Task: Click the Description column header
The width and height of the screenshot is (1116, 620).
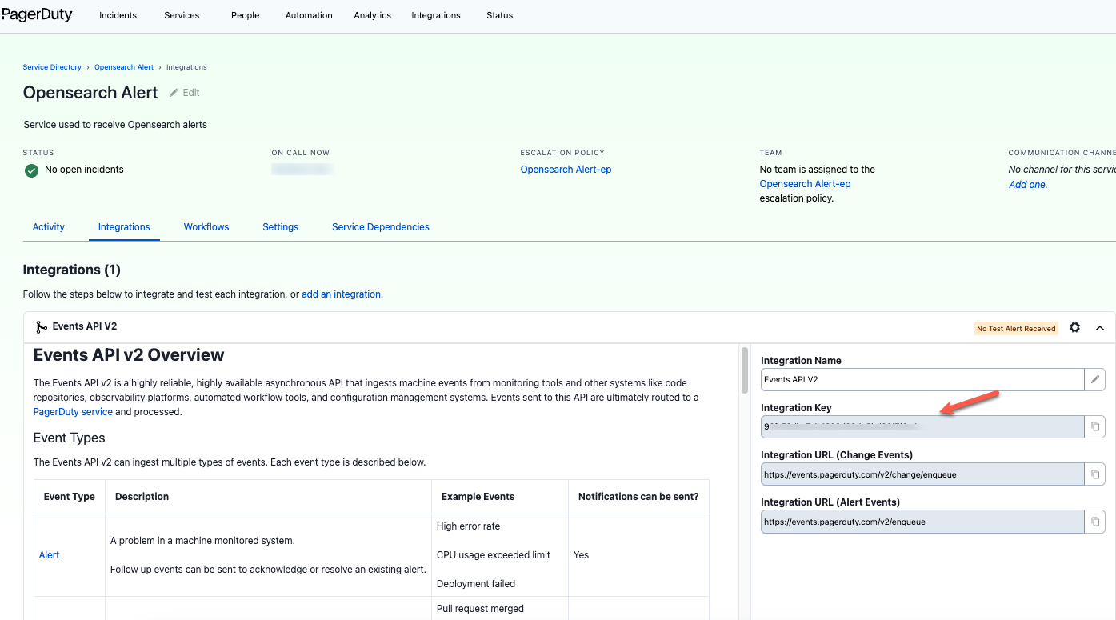Action: pyautogui.click(x=142, y=497)
